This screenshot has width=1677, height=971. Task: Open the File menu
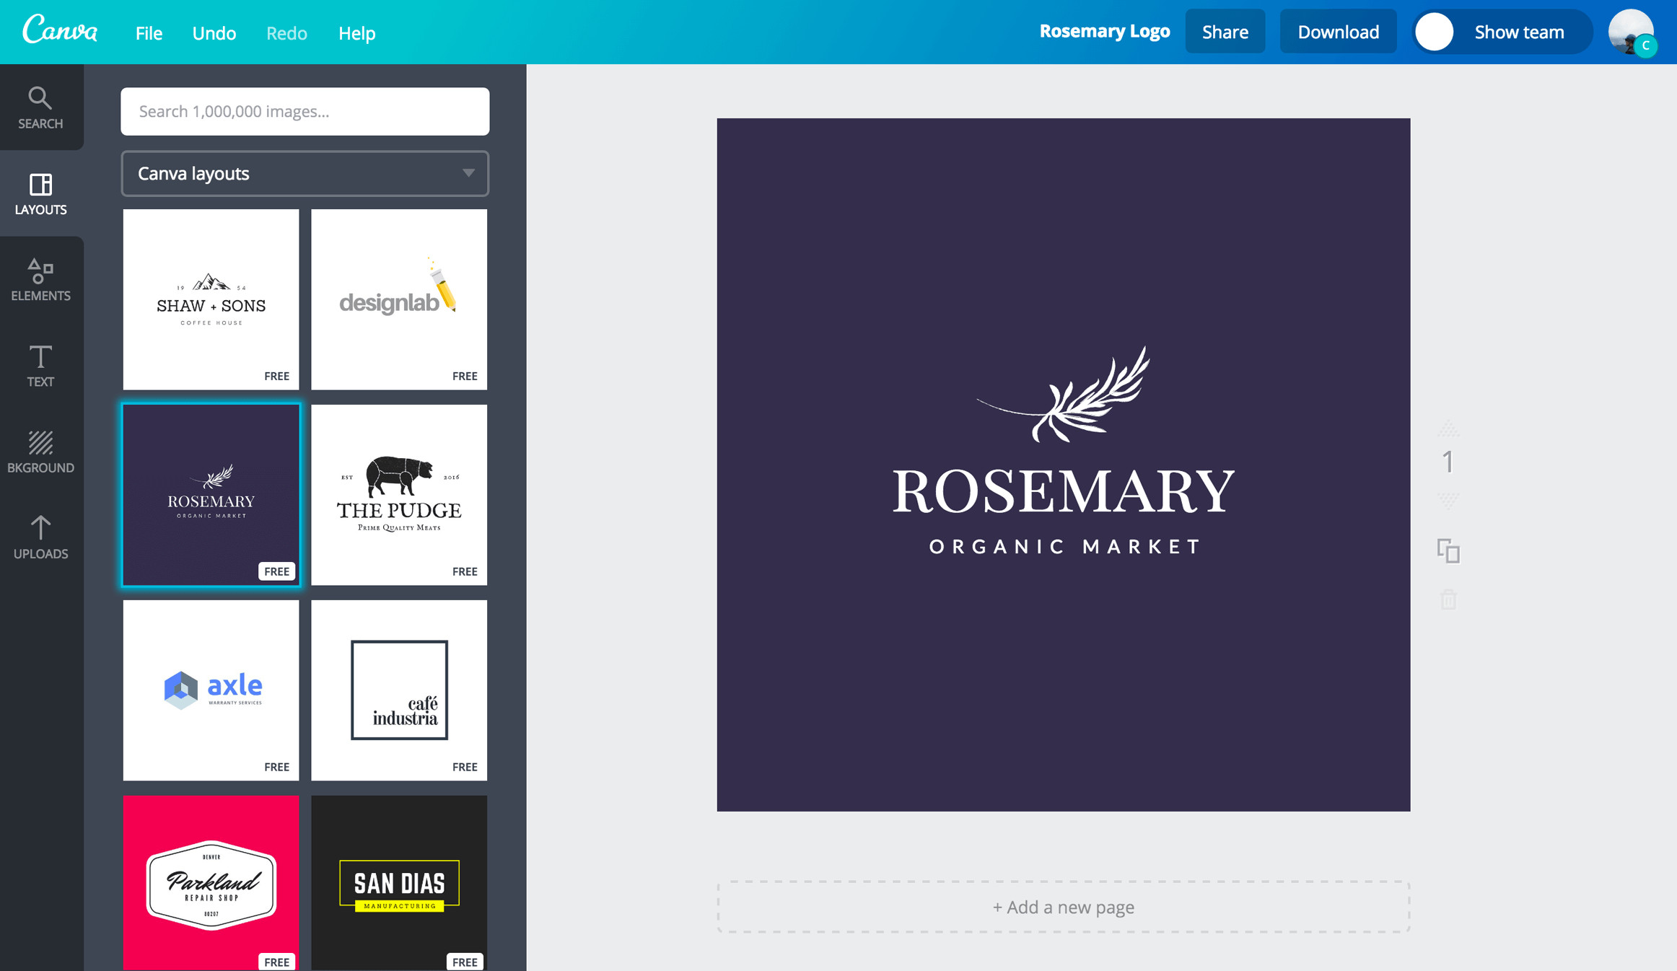click(x=146, y=31)
